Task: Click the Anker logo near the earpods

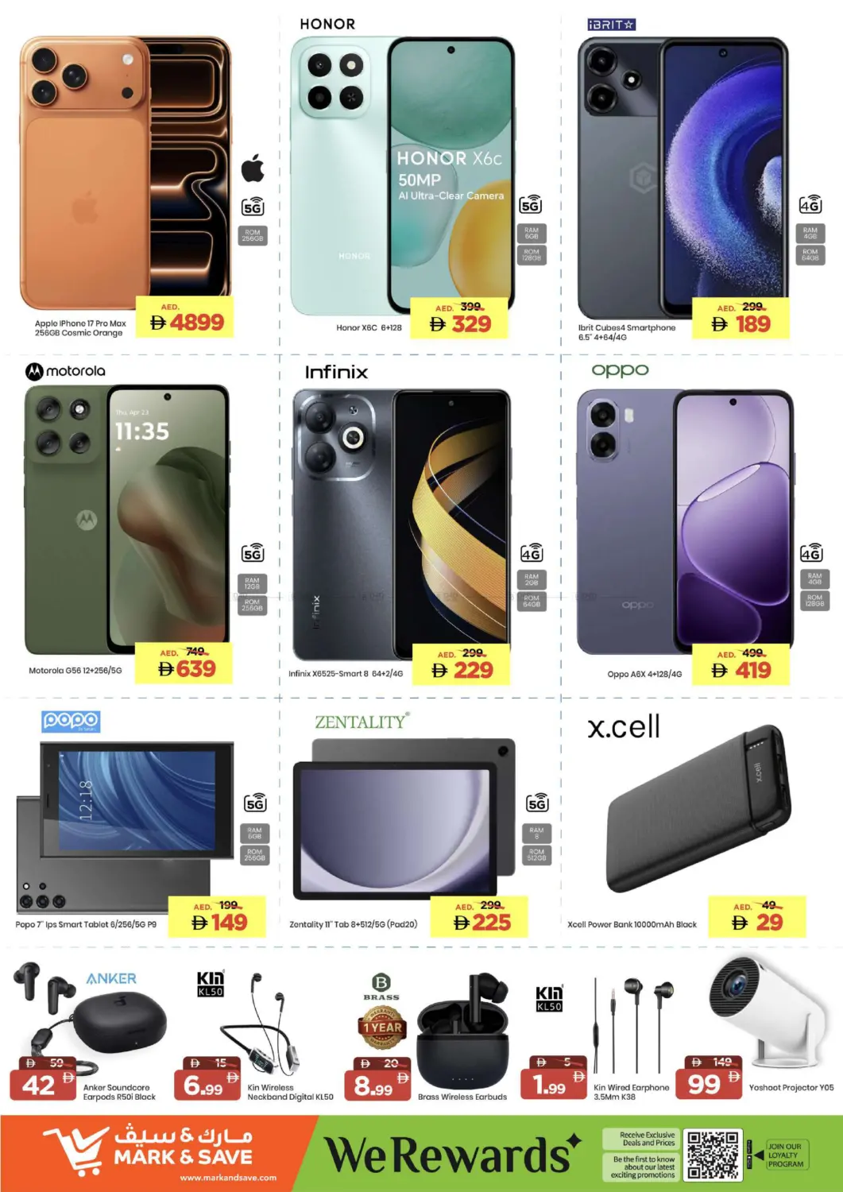Action: tap(111, 978)
